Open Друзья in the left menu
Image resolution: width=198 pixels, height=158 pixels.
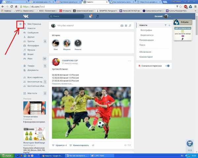[31, 37]
